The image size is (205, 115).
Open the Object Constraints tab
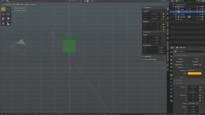click(x=171, y=89)
